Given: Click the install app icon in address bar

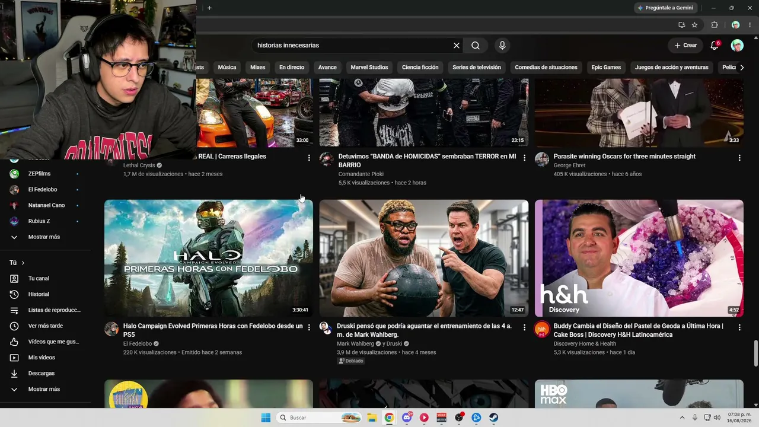Looking at the screenshot, I should (x=681, y=25).
